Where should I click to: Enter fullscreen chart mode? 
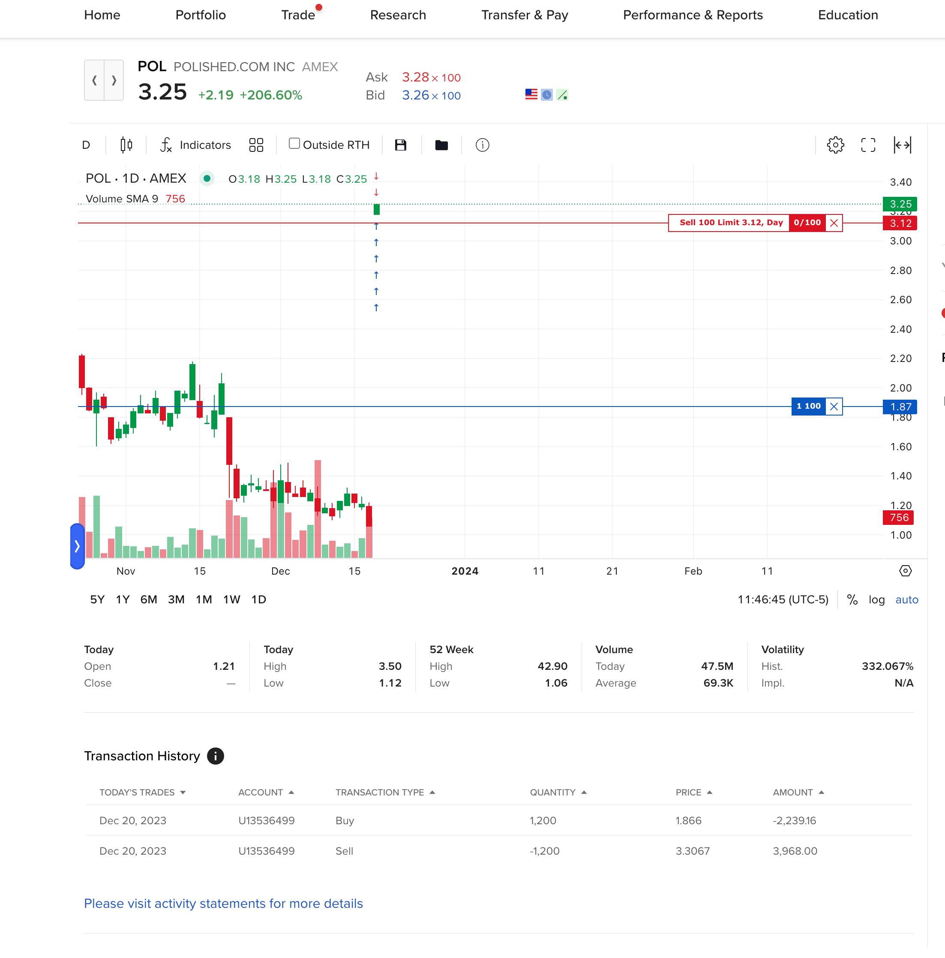point(868,145)
